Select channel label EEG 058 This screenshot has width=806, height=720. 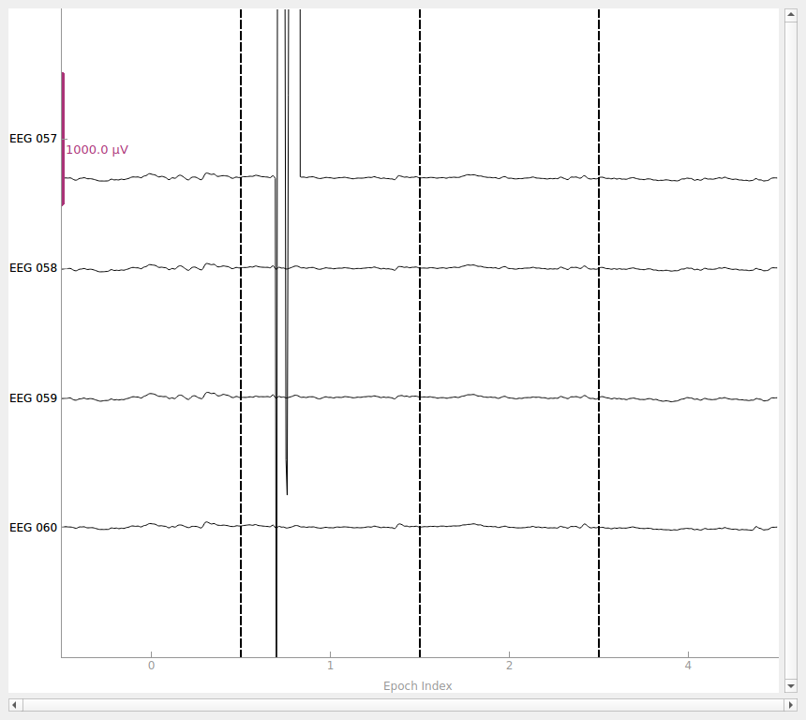pyautogui.click(x=33, y=268)
